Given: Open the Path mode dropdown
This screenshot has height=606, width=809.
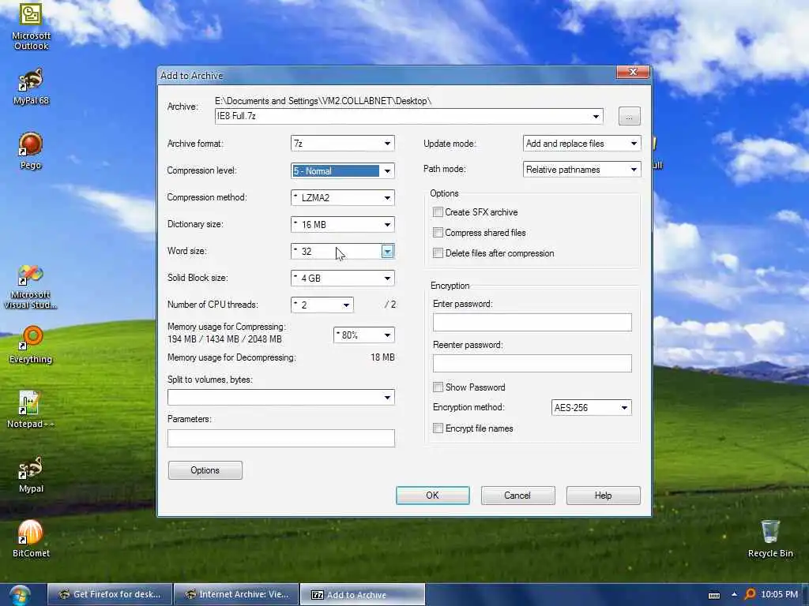Looking at the screenshot, I should (x=582, y=170).
